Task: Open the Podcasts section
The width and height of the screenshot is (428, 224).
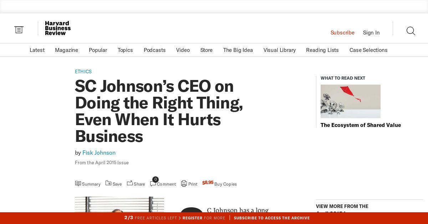Action: point(155,50)
